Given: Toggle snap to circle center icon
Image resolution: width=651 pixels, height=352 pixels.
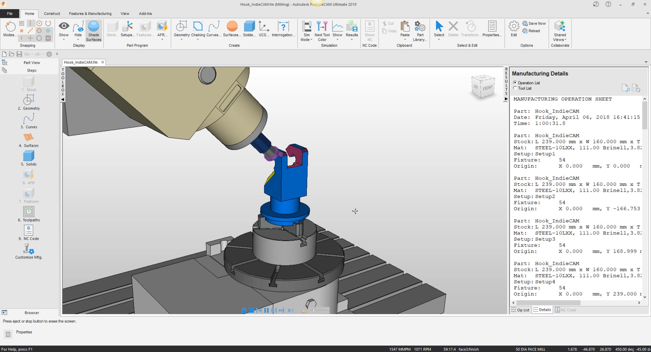Looking at the screenshot, I should pos(39,23).
